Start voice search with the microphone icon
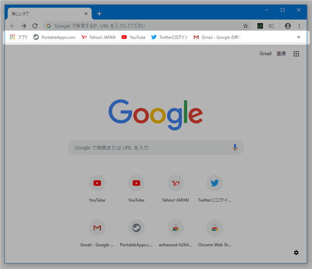 [x=235, y=147]
